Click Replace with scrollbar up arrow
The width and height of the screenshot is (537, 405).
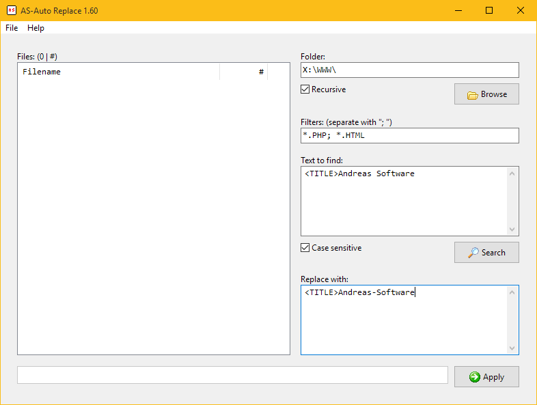(512, 292)
